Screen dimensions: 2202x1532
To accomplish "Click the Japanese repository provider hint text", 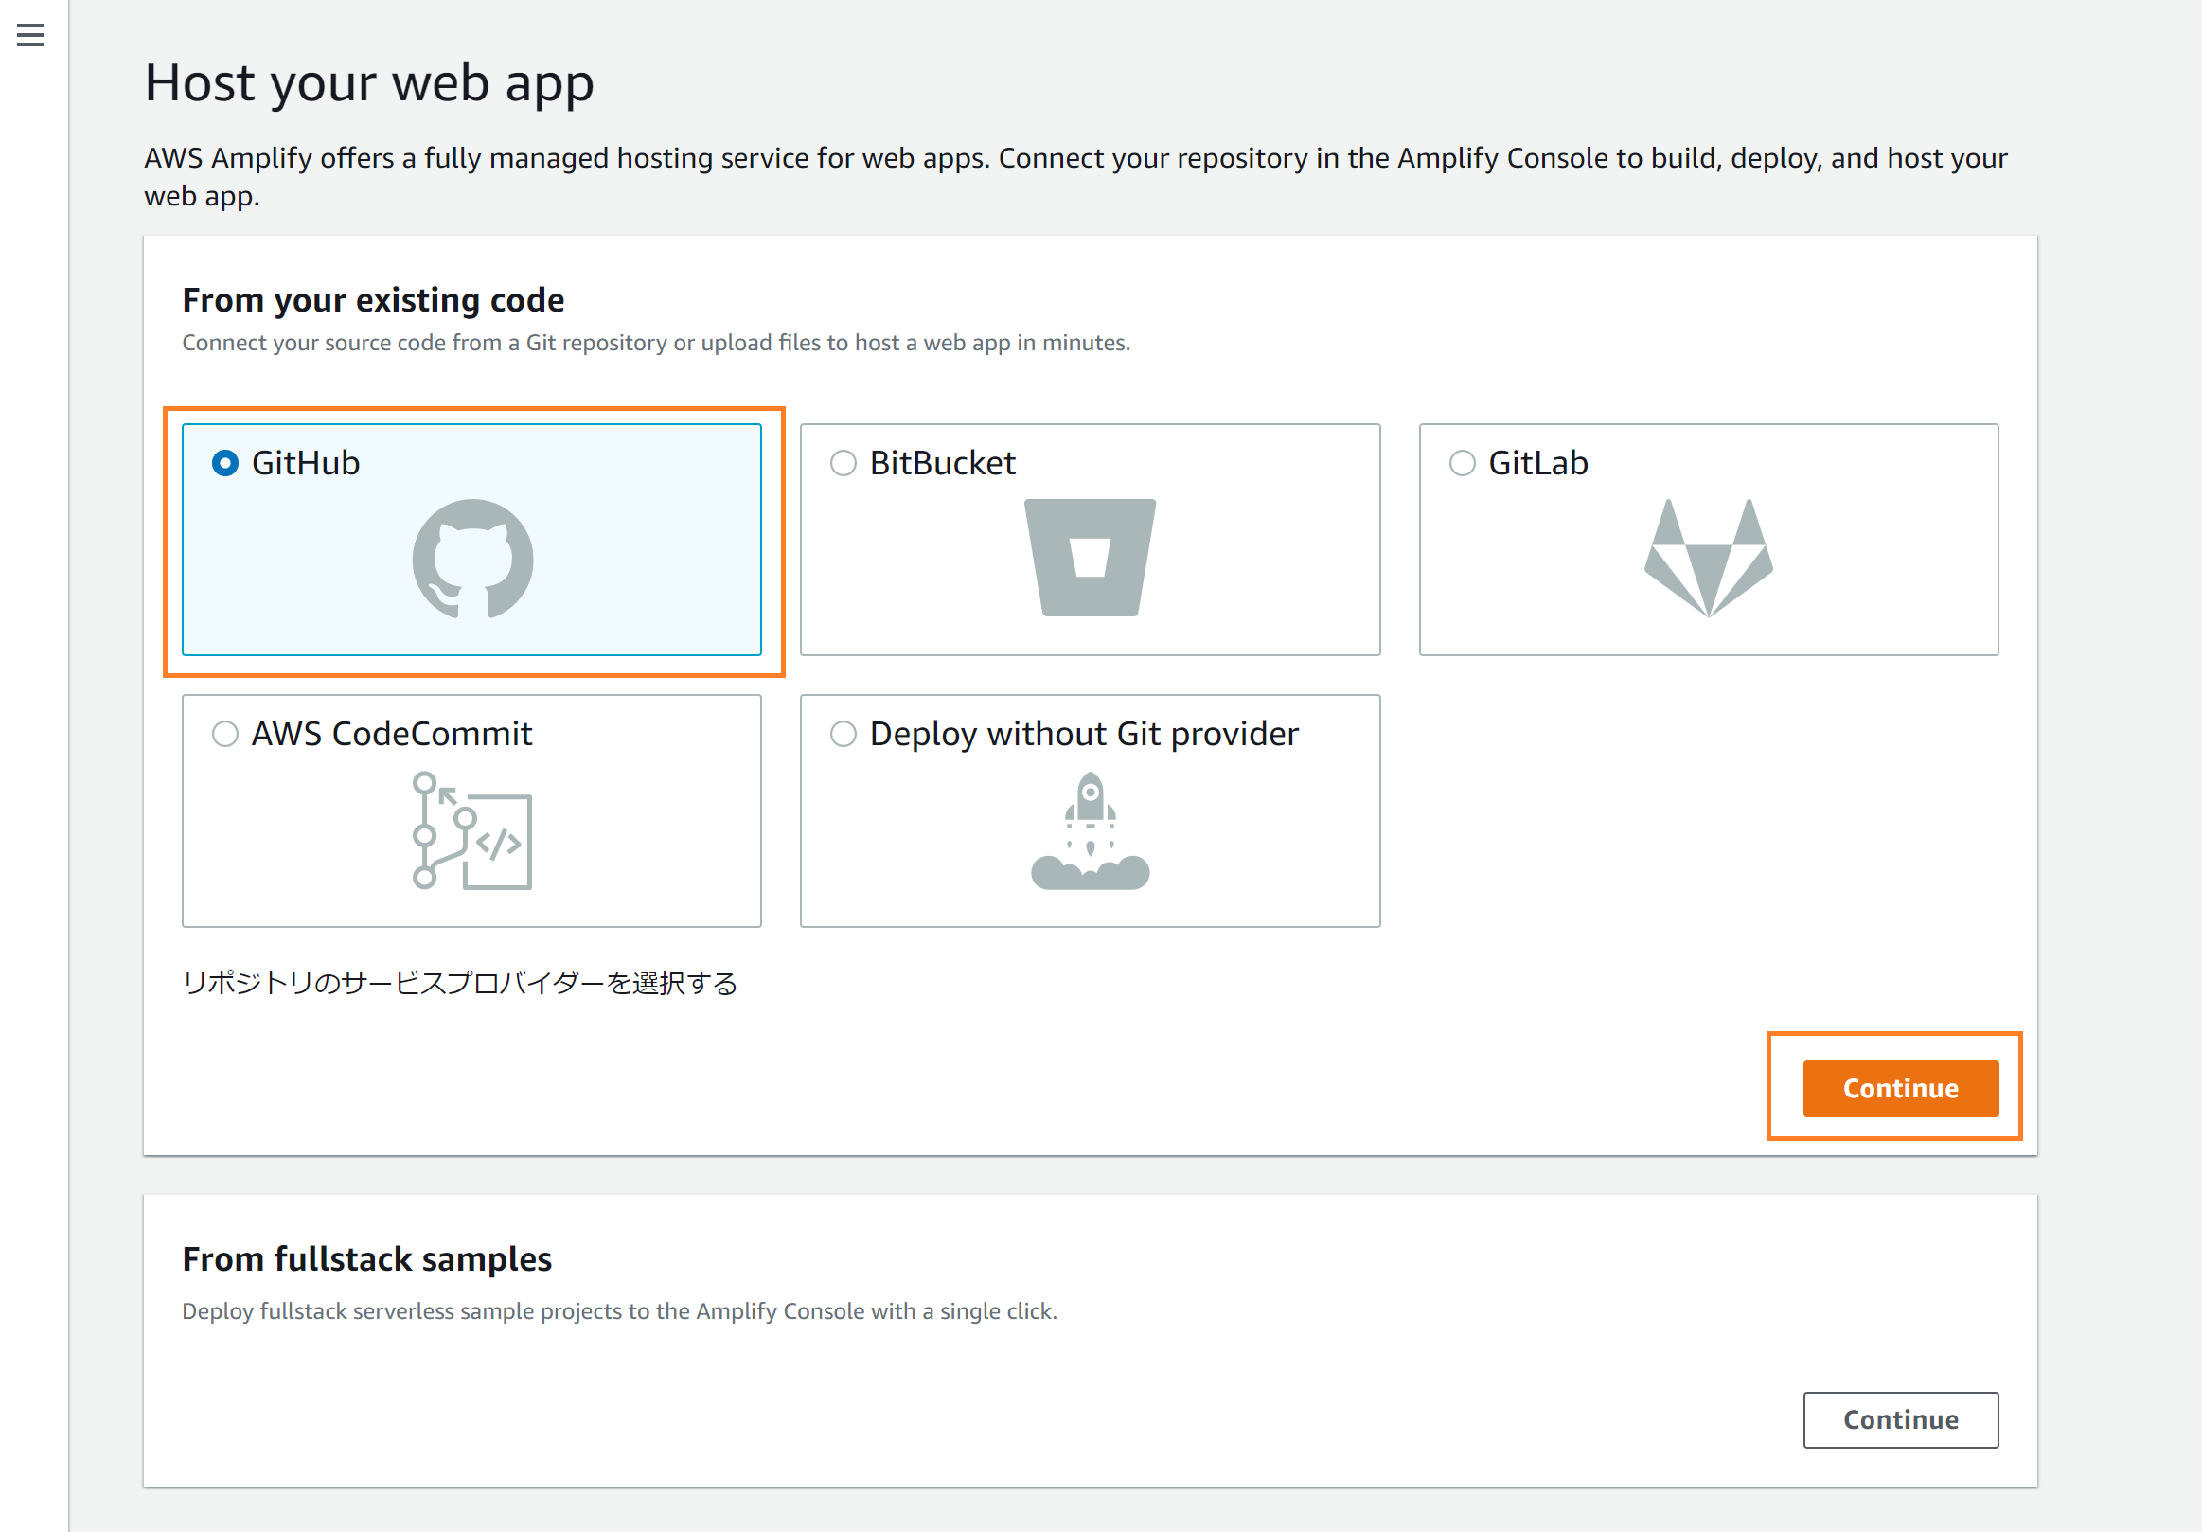I will click(460, 983).
